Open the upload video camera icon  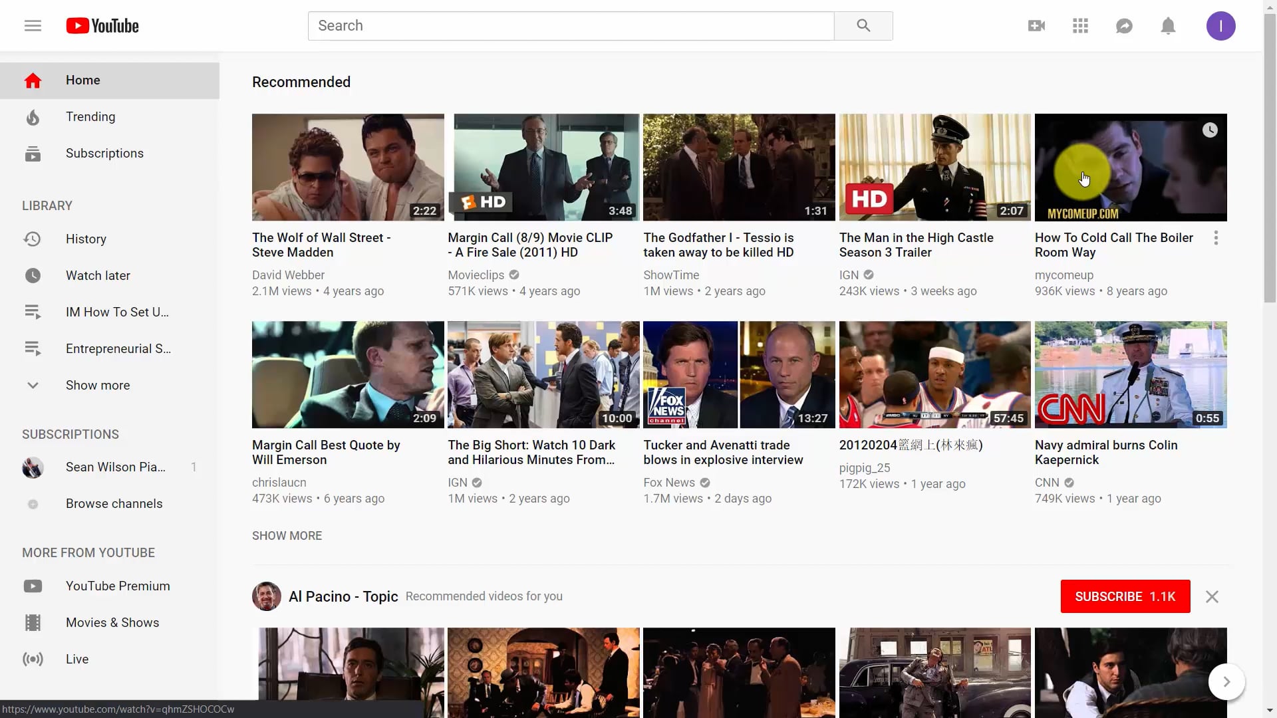[1036, 26]
